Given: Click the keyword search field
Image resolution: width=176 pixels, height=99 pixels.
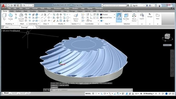Looking at the screenshot, I should pyautogui.click(x=115, y=5).
